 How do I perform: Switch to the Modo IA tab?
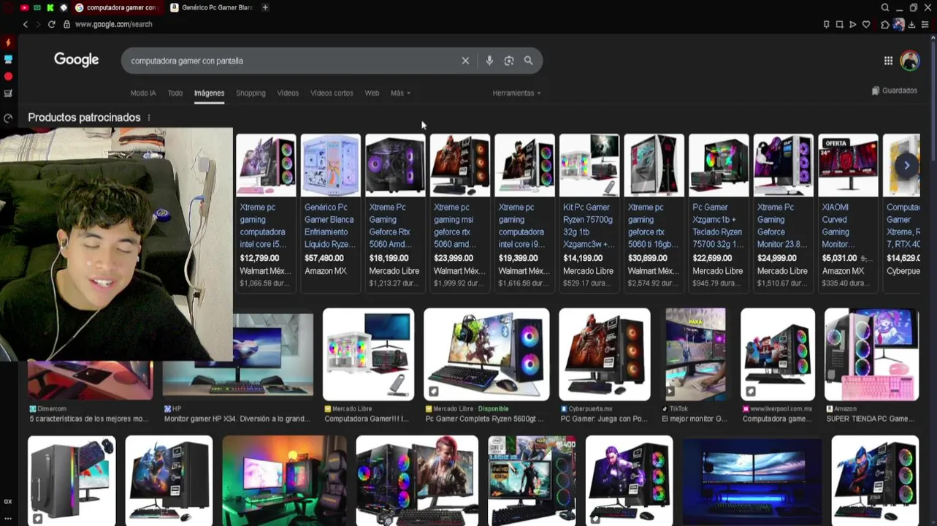[x=143, y=93]
